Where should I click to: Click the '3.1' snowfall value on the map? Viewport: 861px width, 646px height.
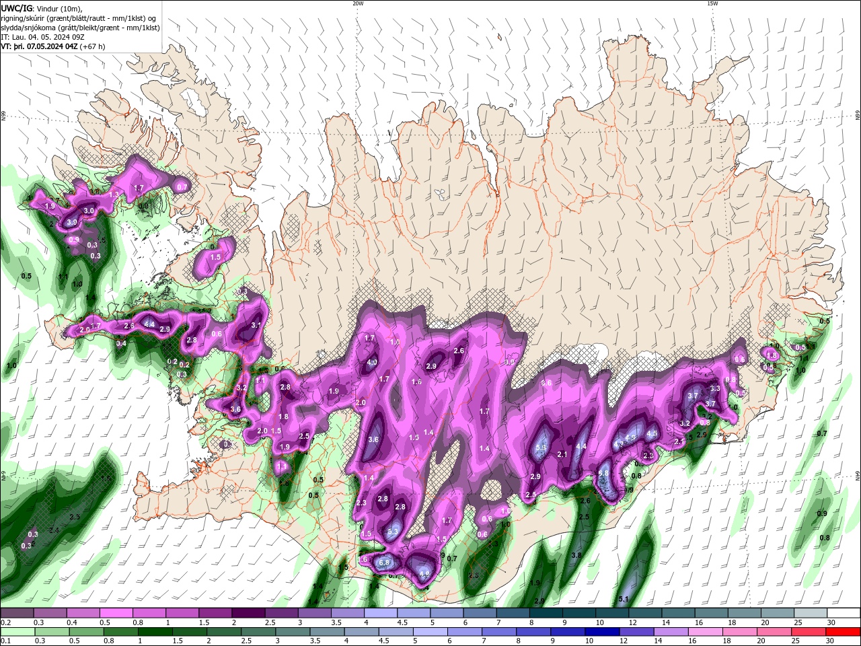[x=256, y=325]
